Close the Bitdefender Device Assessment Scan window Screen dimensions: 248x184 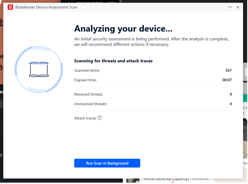click(x=238, y=7)
